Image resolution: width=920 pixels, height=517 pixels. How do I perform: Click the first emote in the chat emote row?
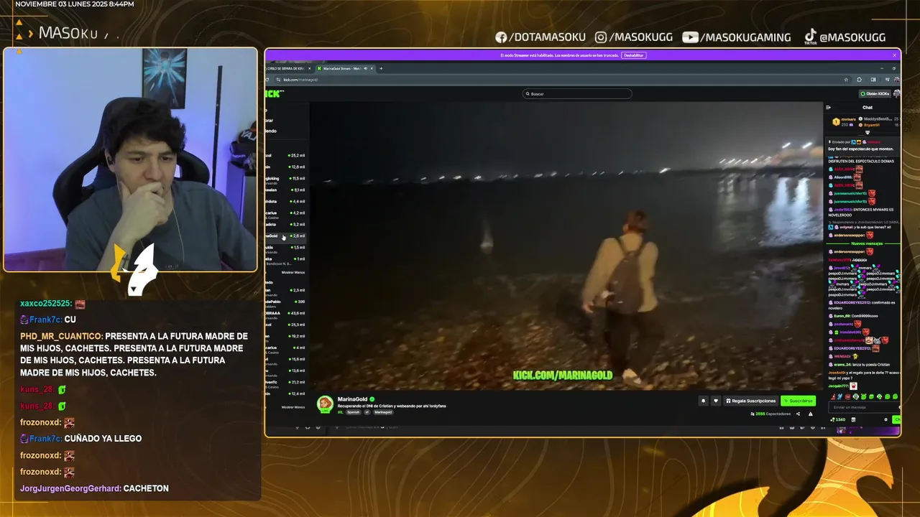coord(834,396)
